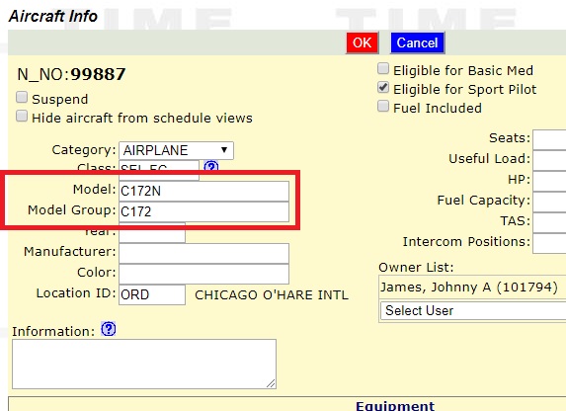Click the blue Cancel button
Screen dimensions: 566x411
coord(417,43)
